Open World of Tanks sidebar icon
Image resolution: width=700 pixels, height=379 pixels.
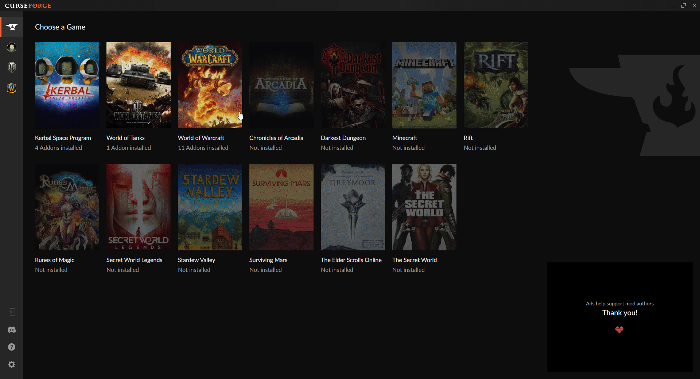(x=12, y=67)
